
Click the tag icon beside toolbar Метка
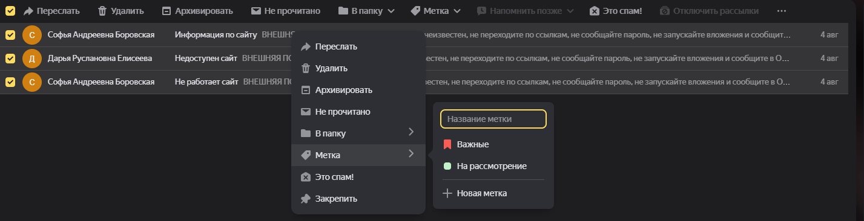point(415,11)
